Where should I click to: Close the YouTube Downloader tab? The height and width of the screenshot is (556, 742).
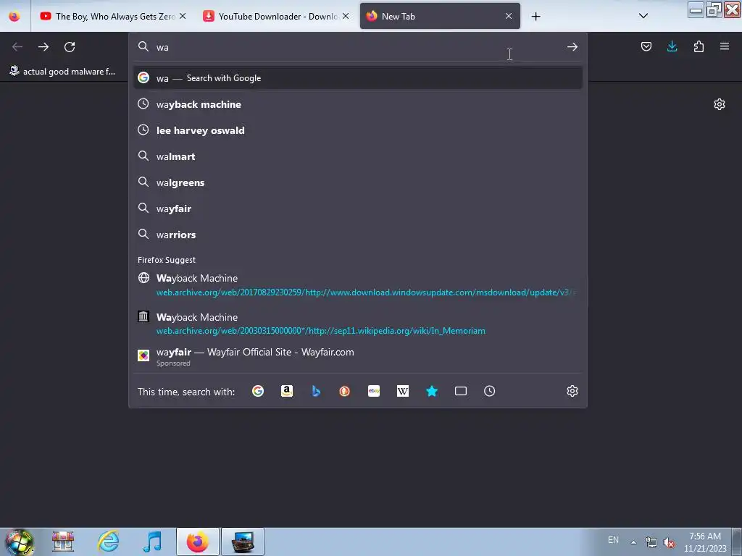coord(346,16)
